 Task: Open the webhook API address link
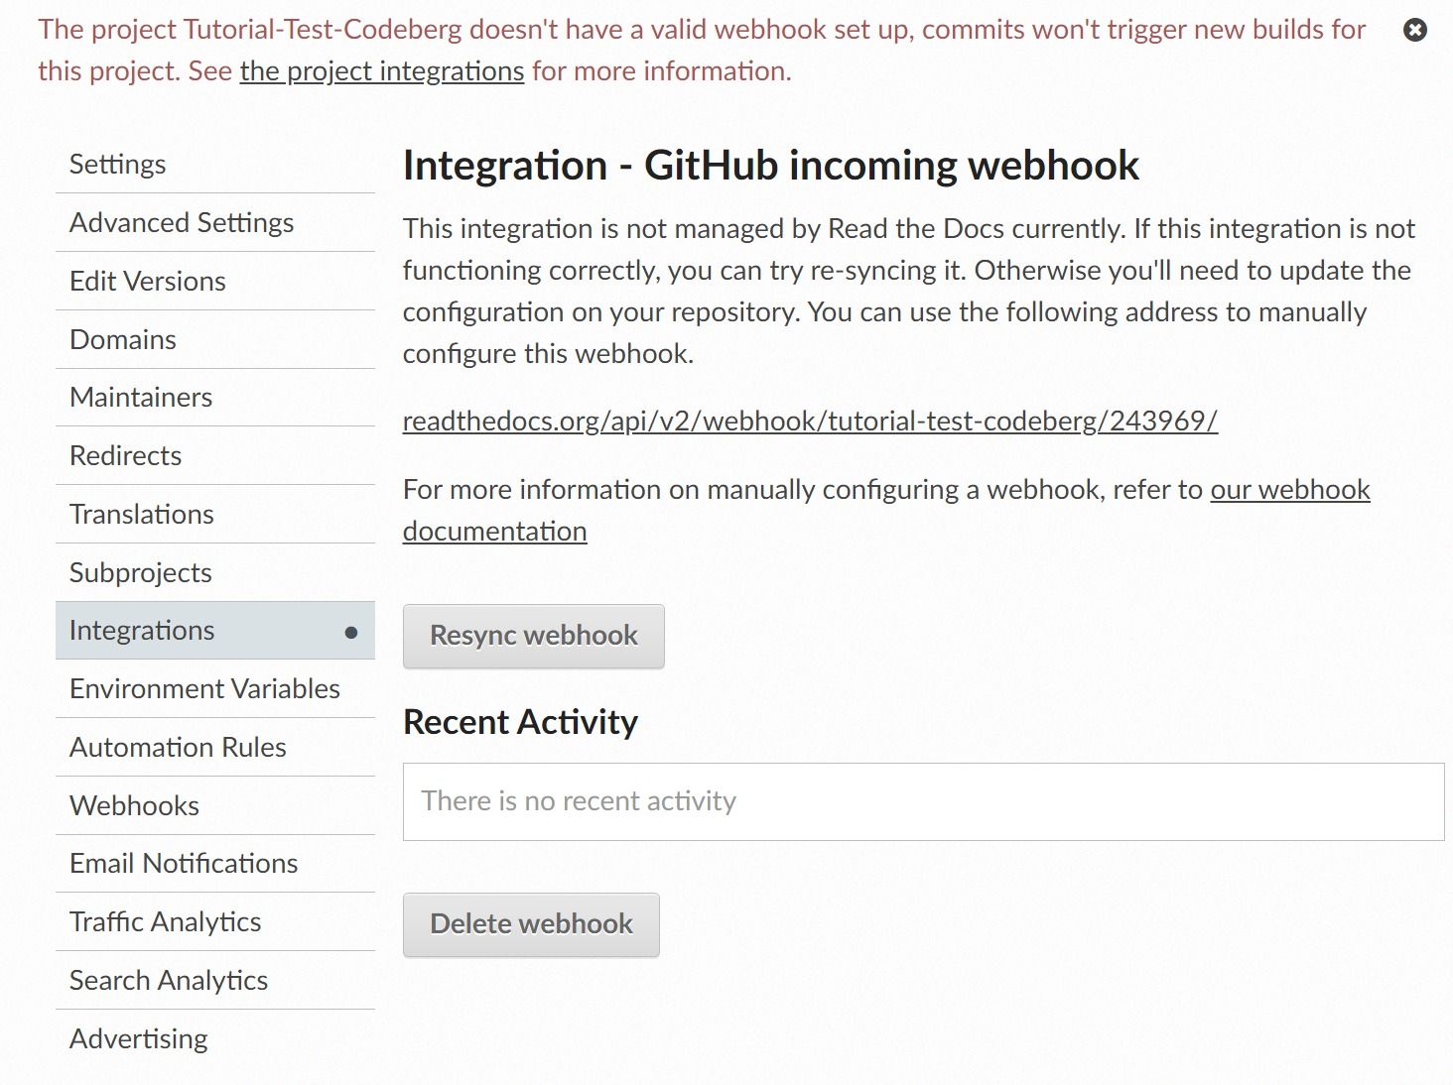coord(809,420)
